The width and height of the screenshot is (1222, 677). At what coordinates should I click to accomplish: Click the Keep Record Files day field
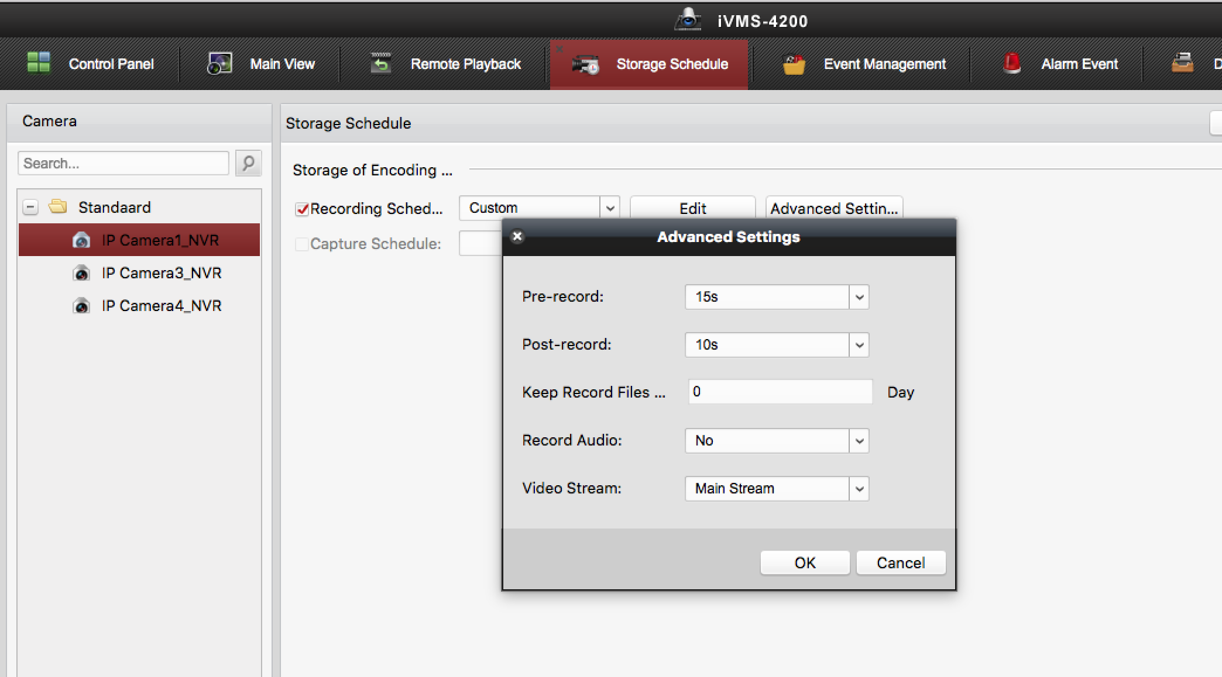[780, 392]
